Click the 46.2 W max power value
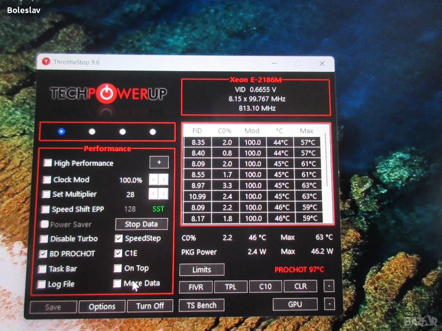Image resolution: width=442 pixels, height=331 pixels. click(322, 251)
